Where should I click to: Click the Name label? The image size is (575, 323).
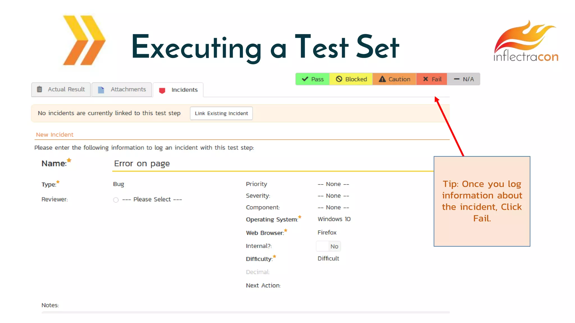pos(54,163)
